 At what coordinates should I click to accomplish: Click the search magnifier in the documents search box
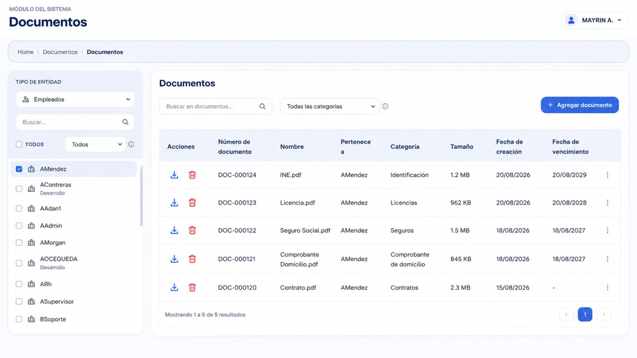click(x=262, y=106)
